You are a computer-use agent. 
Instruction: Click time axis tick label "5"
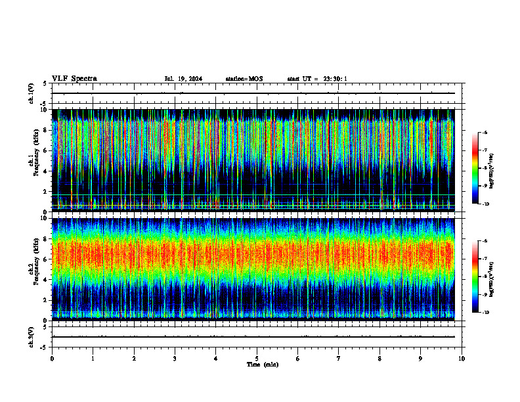pyautogui.click(x=257, y=359)
